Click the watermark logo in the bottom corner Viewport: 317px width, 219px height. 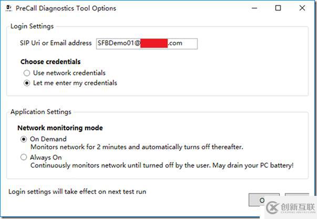pyautogui.click(x=291, y=207)
